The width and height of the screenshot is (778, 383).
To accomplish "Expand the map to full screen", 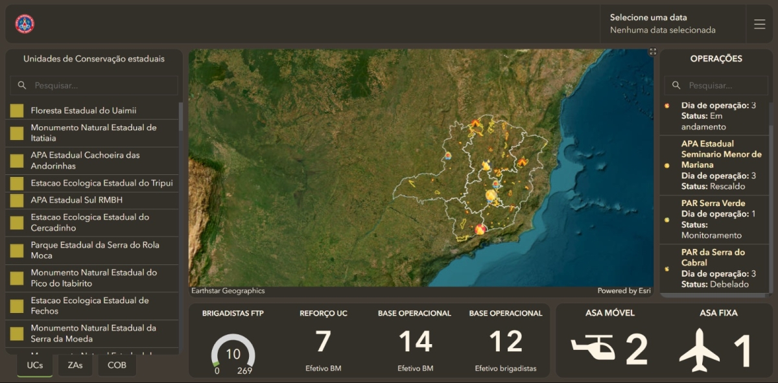I will point(653,52).
